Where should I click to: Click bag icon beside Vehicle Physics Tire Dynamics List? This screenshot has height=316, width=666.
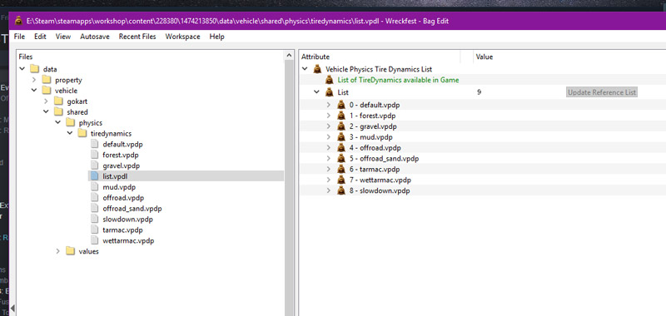317,69
